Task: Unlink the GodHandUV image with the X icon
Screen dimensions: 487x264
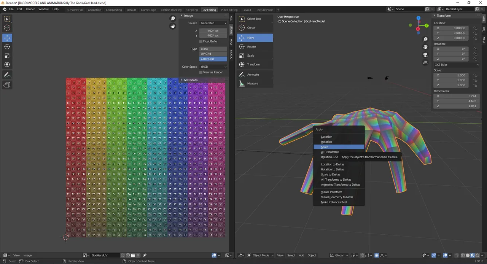Action: [138, 255]
